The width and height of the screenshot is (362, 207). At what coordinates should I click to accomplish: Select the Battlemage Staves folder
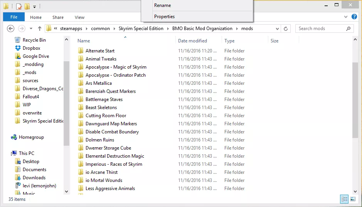tap(104, 99)
